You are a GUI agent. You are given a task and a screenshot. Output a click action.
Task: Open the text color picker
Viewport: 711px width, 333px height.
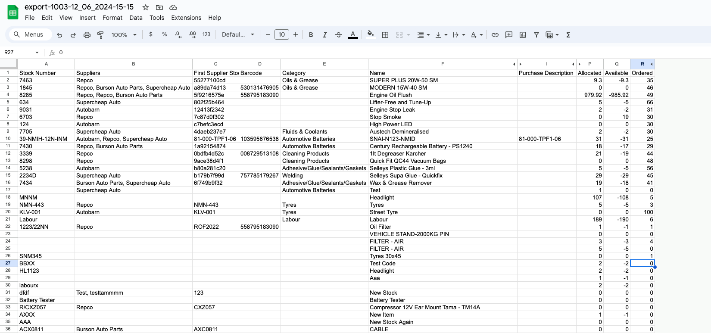pos(353,35)
